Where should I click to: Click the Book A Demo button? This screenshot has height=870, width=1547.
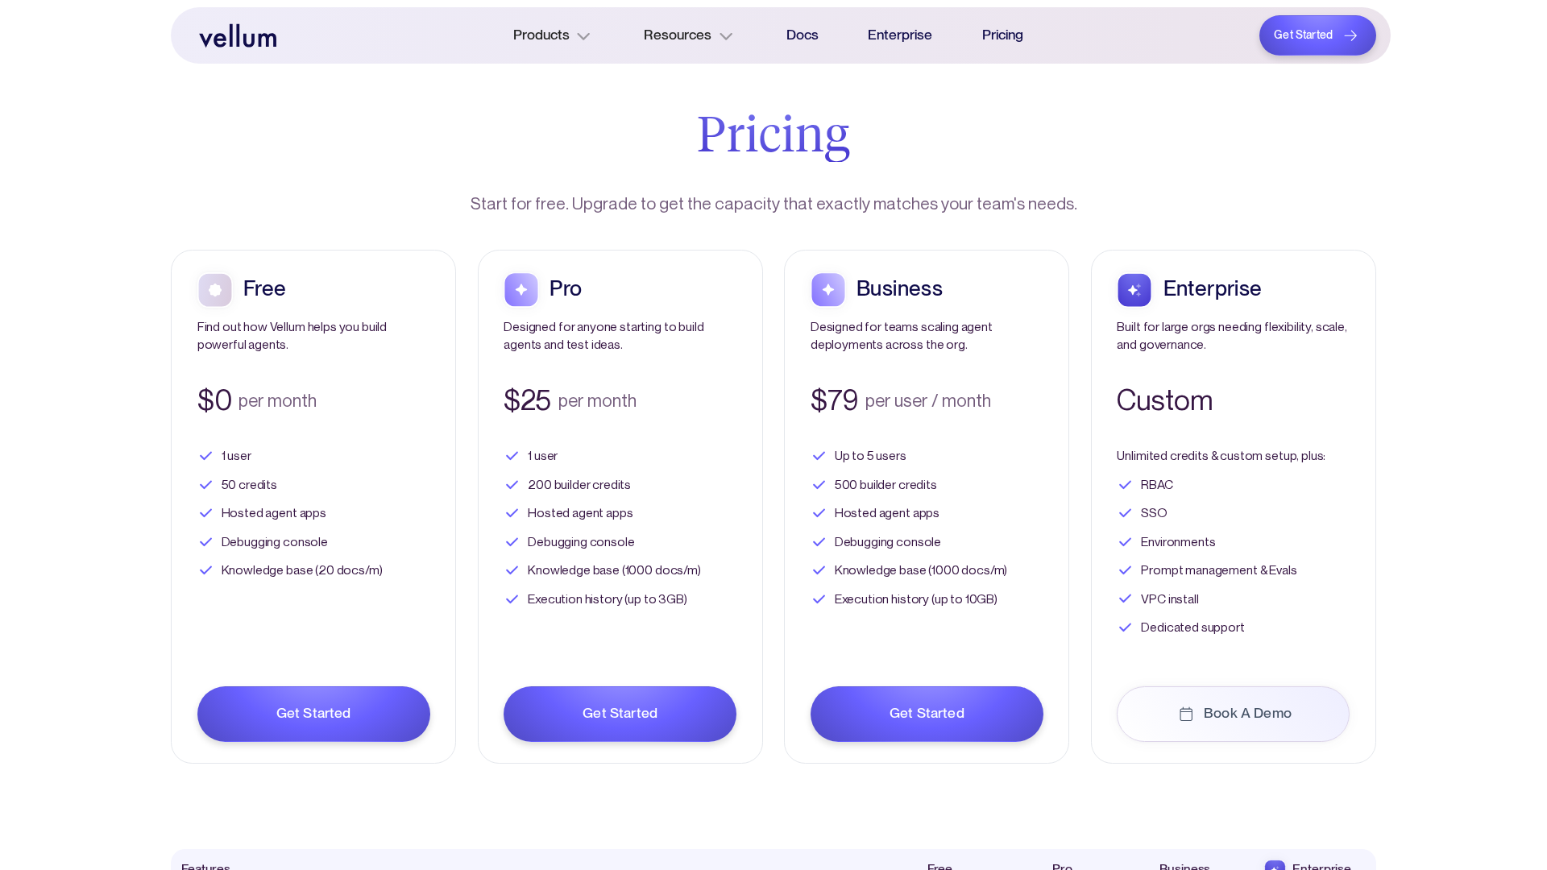(x=1233, y=714)
